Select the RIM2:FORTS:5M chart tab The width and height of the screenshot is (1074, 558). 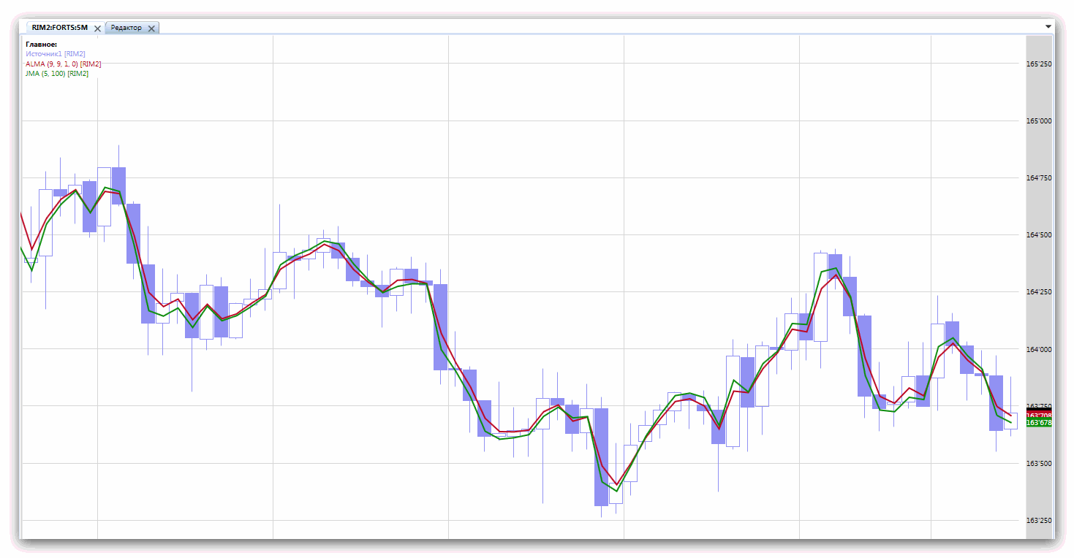[59, 28]
